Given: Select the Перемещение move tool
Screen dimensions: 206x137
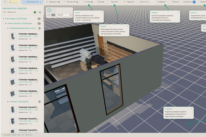Looking at the screenshot, I should (32, 2).
